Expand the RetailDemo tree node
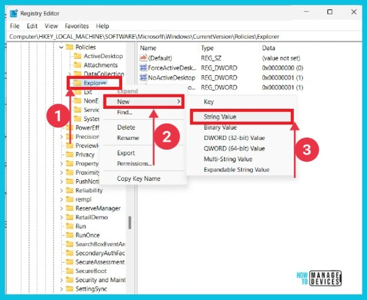 [x=61, y=217]
